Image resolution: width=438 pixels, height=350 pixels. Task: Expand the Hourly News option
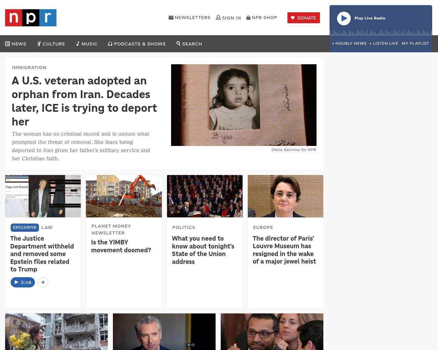tap(349, 43)
